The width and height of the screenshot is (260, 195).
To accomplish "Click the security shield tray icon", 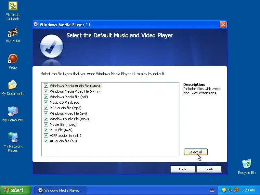I will click(224, 190).
